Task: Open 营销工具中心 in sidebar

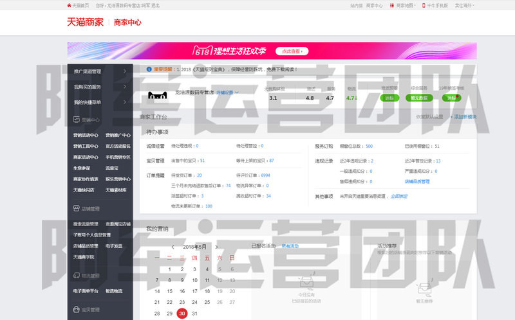Action: point(86,146)
